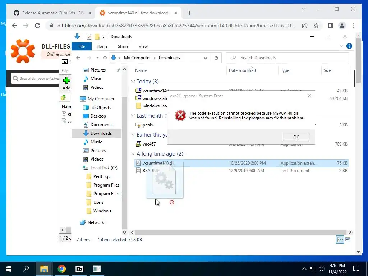
Task: Open Chrome three-dot menu
Action: coord(354,26)
